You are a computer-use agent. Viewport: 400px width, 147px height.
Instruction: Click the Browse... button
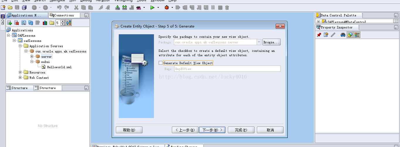(x=271, y=42)
